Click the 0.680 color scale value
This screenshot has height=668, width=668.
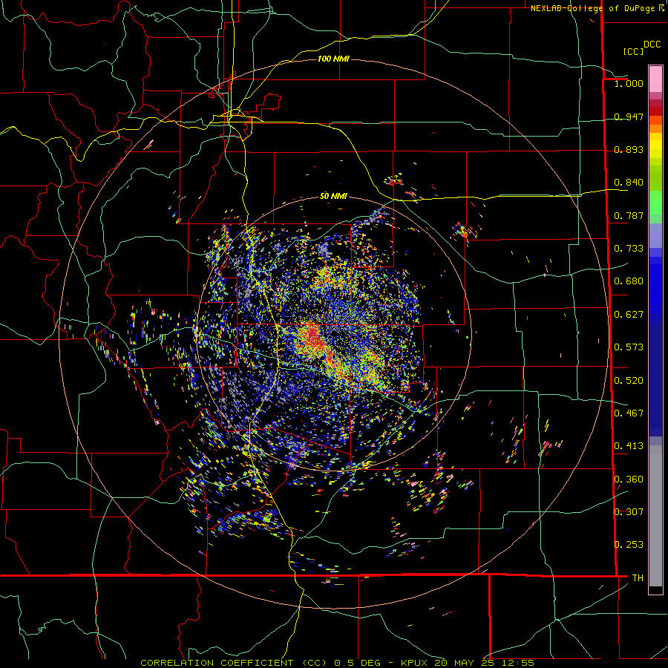629,281
